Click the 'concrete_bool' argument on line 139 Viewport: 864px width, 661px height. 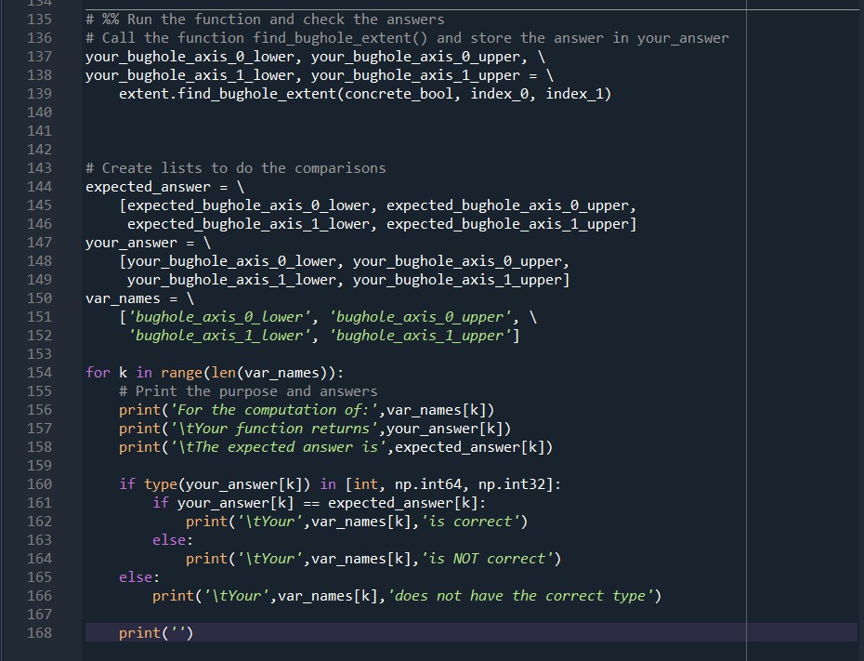399,94
